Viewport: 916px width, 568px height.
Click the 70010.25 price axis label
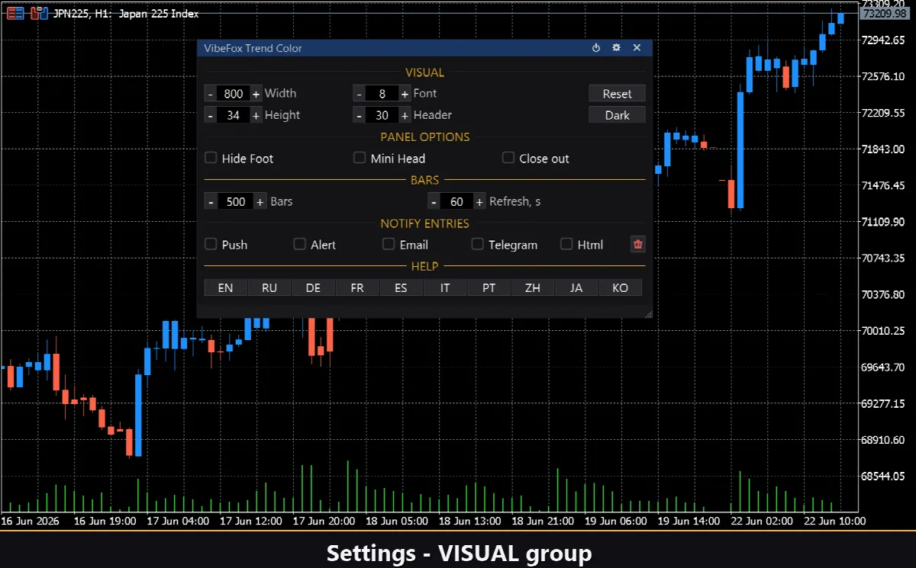click(883, 331)
